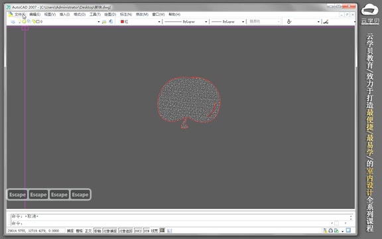Open the 文件(F) menu
Image resolution: width=382 pixels, height=239 pixels.
[19, 15]
